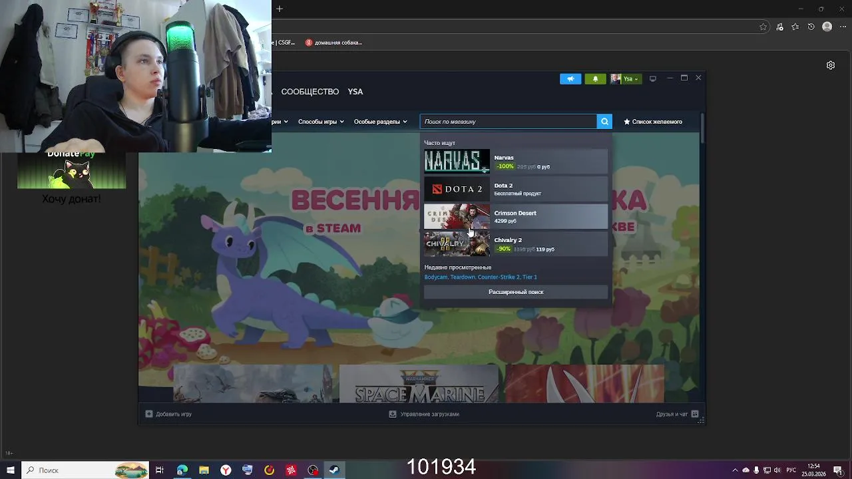Click the gear settings icon on the browser page
The width and height of the screenshot is (852, 479).
click(x=831, y=65)
